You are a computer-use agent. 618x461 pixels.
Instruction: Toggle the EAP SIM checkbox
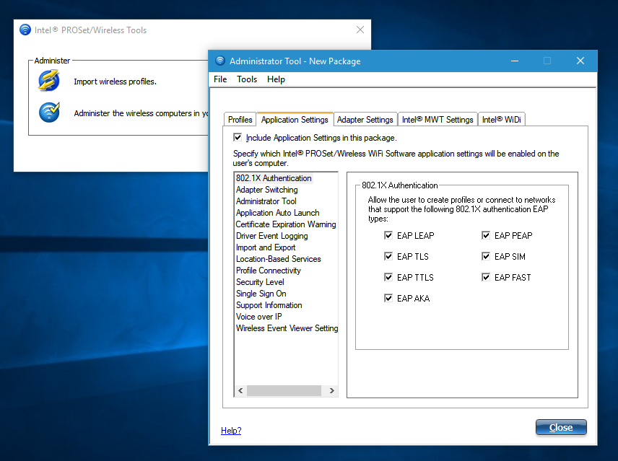click(x=486, y=256)
